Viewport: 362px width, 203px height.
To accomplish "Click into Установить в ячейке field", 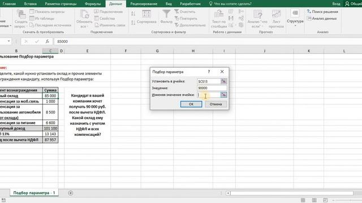I will click(209, 81).
